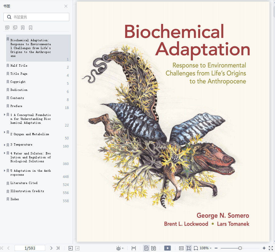Delete bookmark icon in bookmarks toolbar
Screen dimensions: 275x252
point(30,28)
